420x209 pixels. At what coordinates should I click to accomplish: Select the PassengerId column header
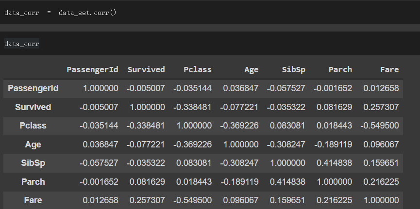pyautogui.click(x=92, y=69)
